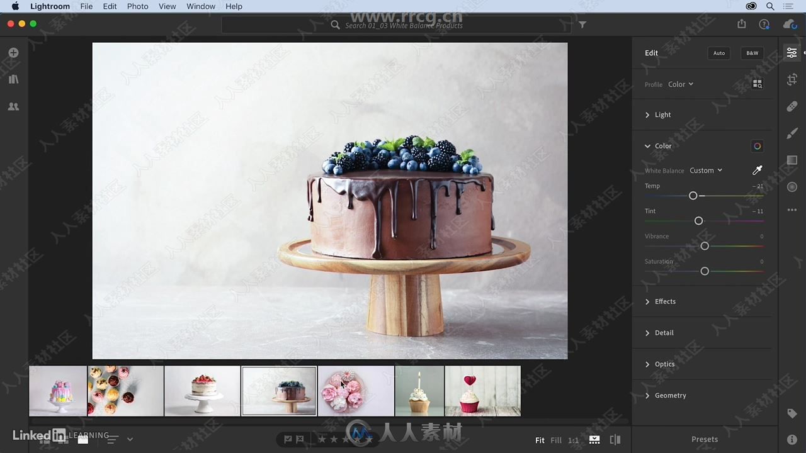The image size is (806, 453).
Task: Open the Keywords tag panel
Action: point(792,413)
